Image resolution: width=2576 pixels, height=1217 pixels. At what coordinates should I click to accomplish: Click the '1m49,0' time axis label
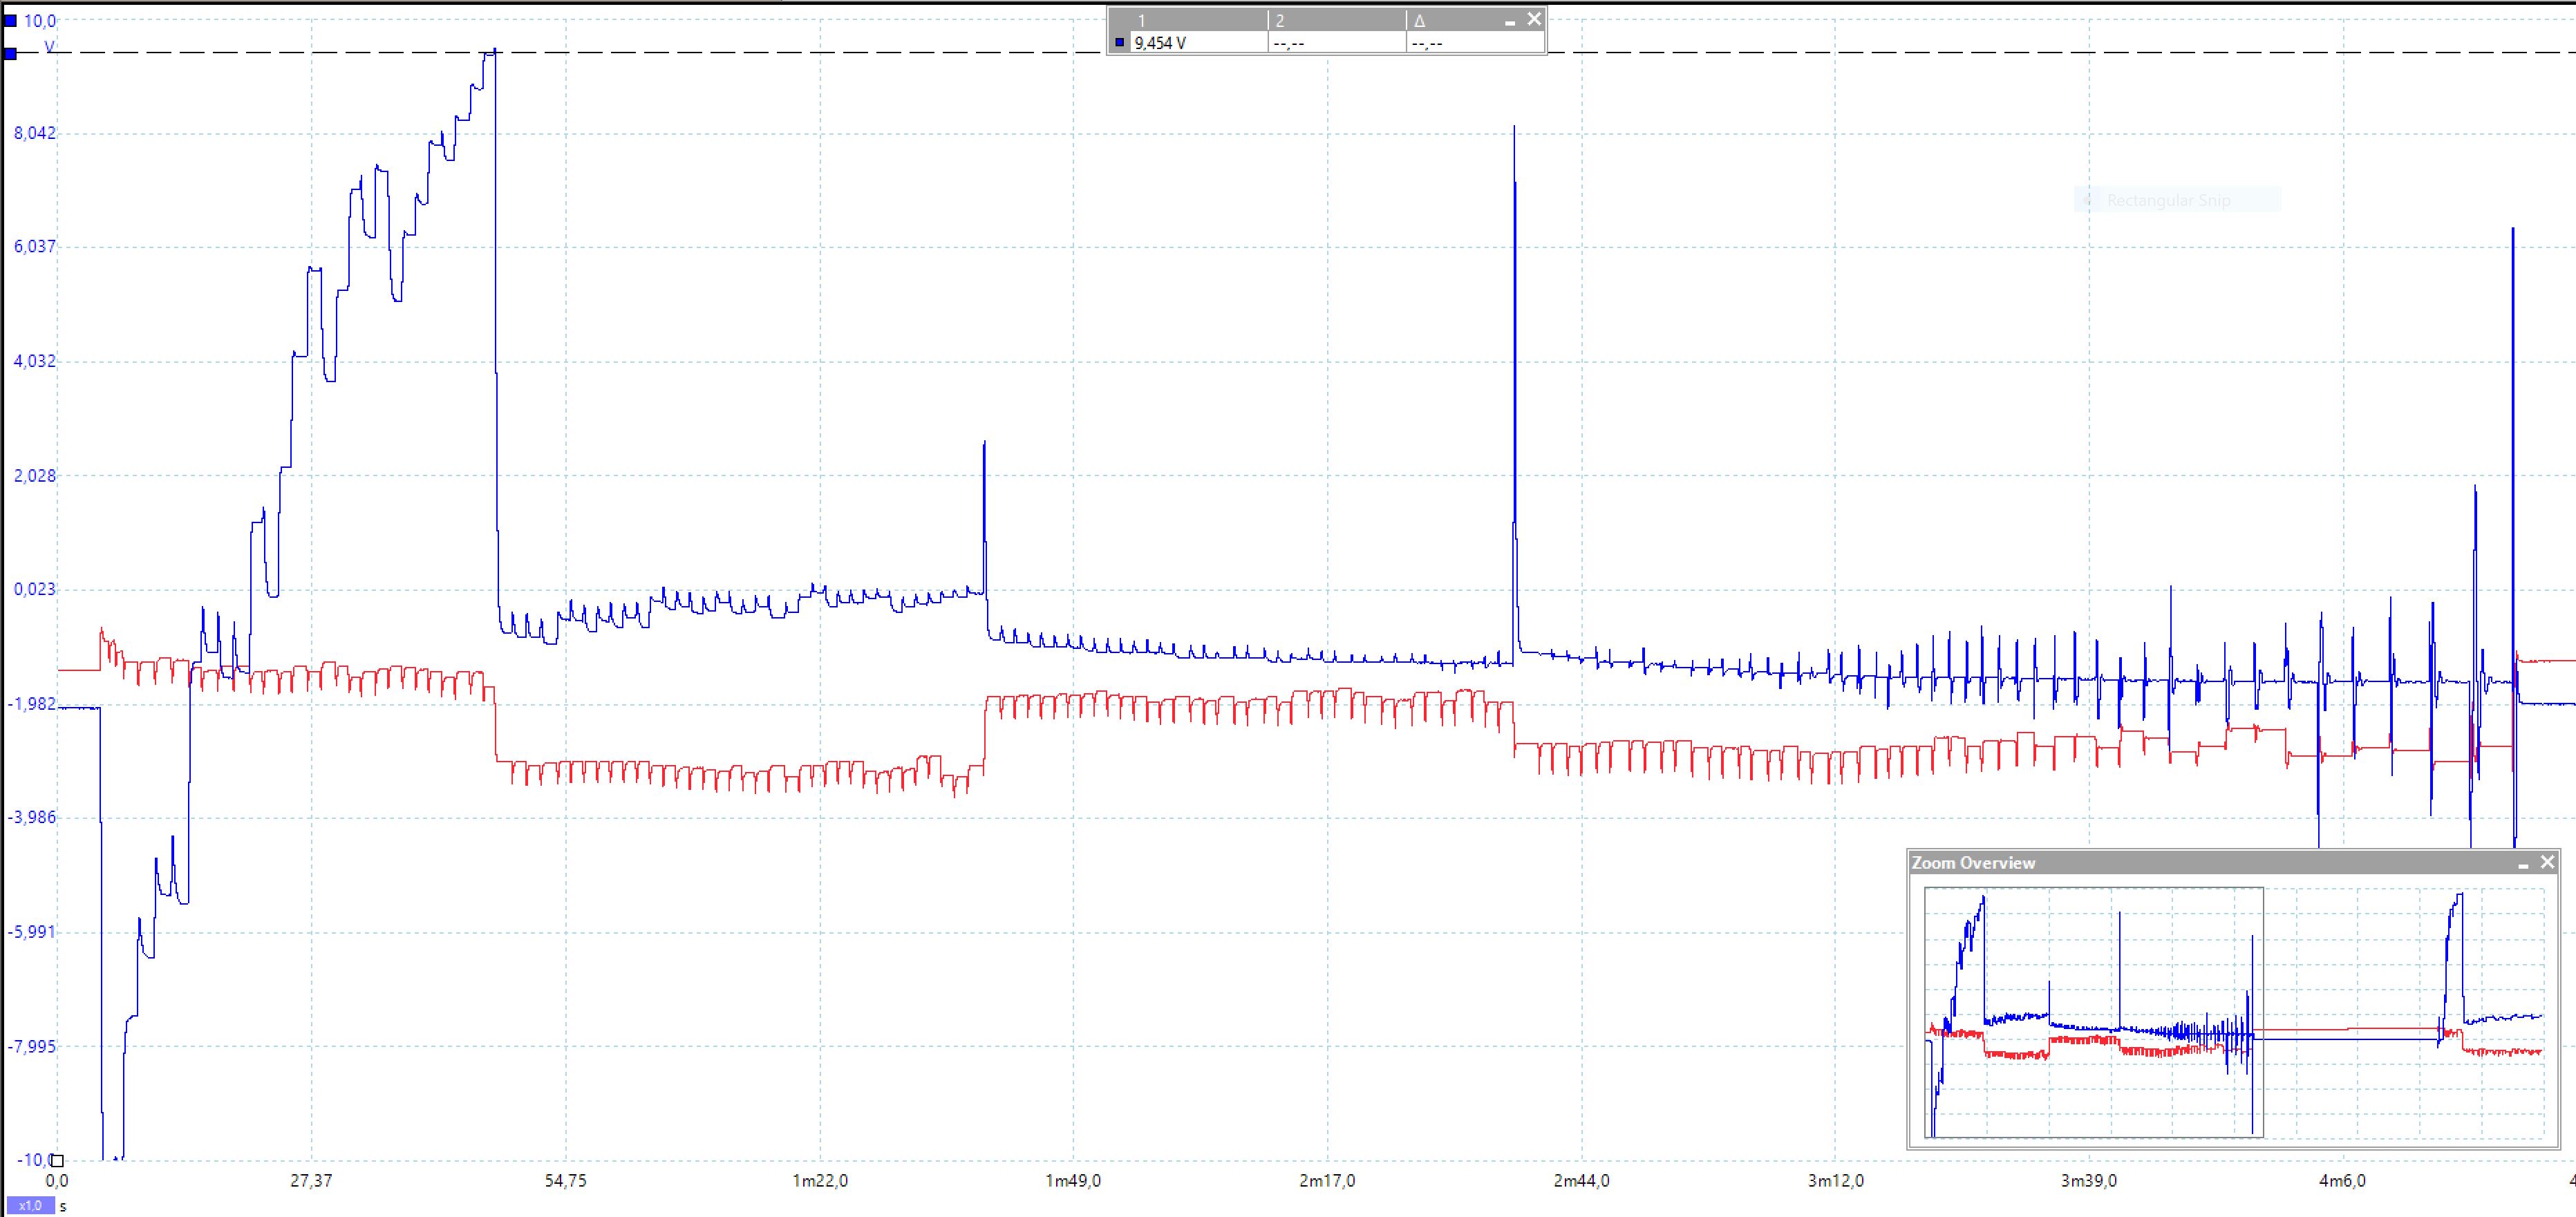1073,1181
